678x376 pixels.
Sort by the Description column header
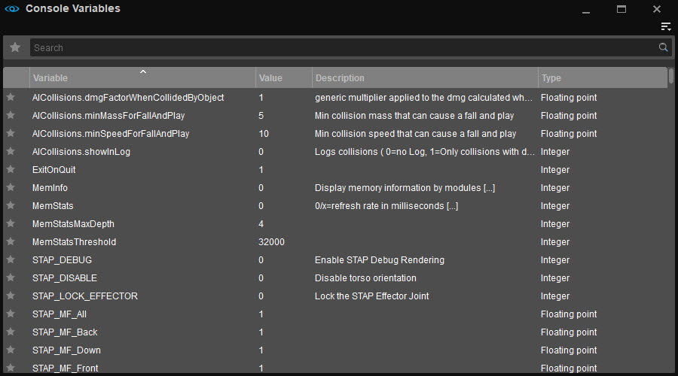[x=425, y=78]
